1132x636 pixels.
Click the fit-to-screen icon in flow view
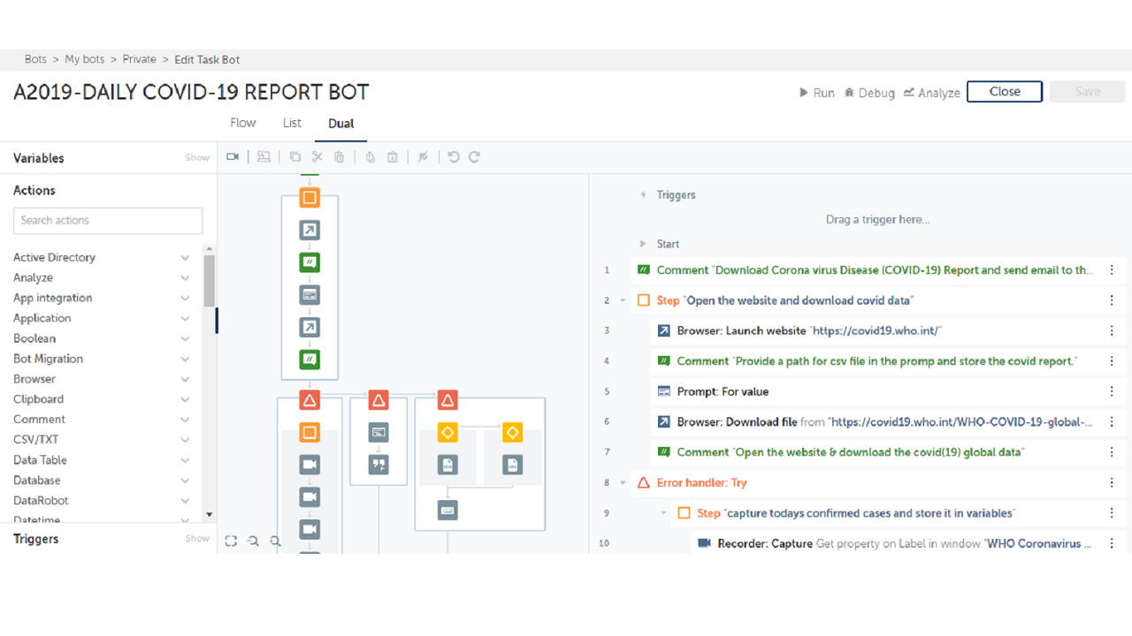pyautogui.click(x=231, y=541)
